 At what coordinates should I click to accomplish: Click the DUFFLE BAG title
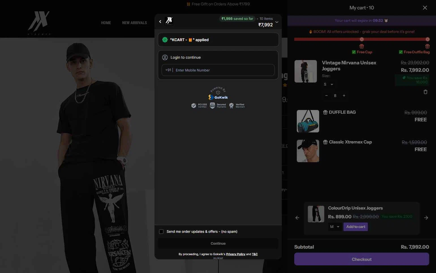342,112
